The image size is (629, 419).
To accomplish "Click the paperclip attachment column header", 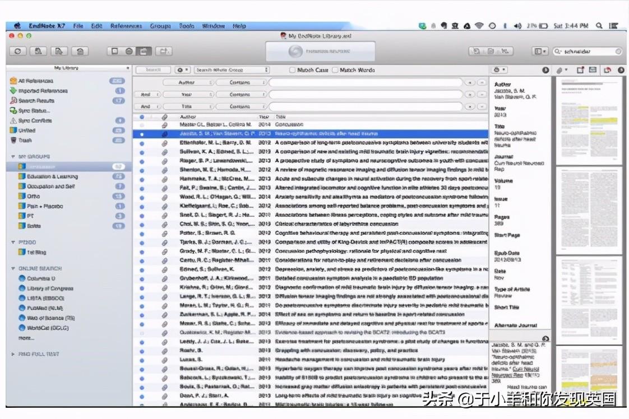I will [x=164, y=117].
